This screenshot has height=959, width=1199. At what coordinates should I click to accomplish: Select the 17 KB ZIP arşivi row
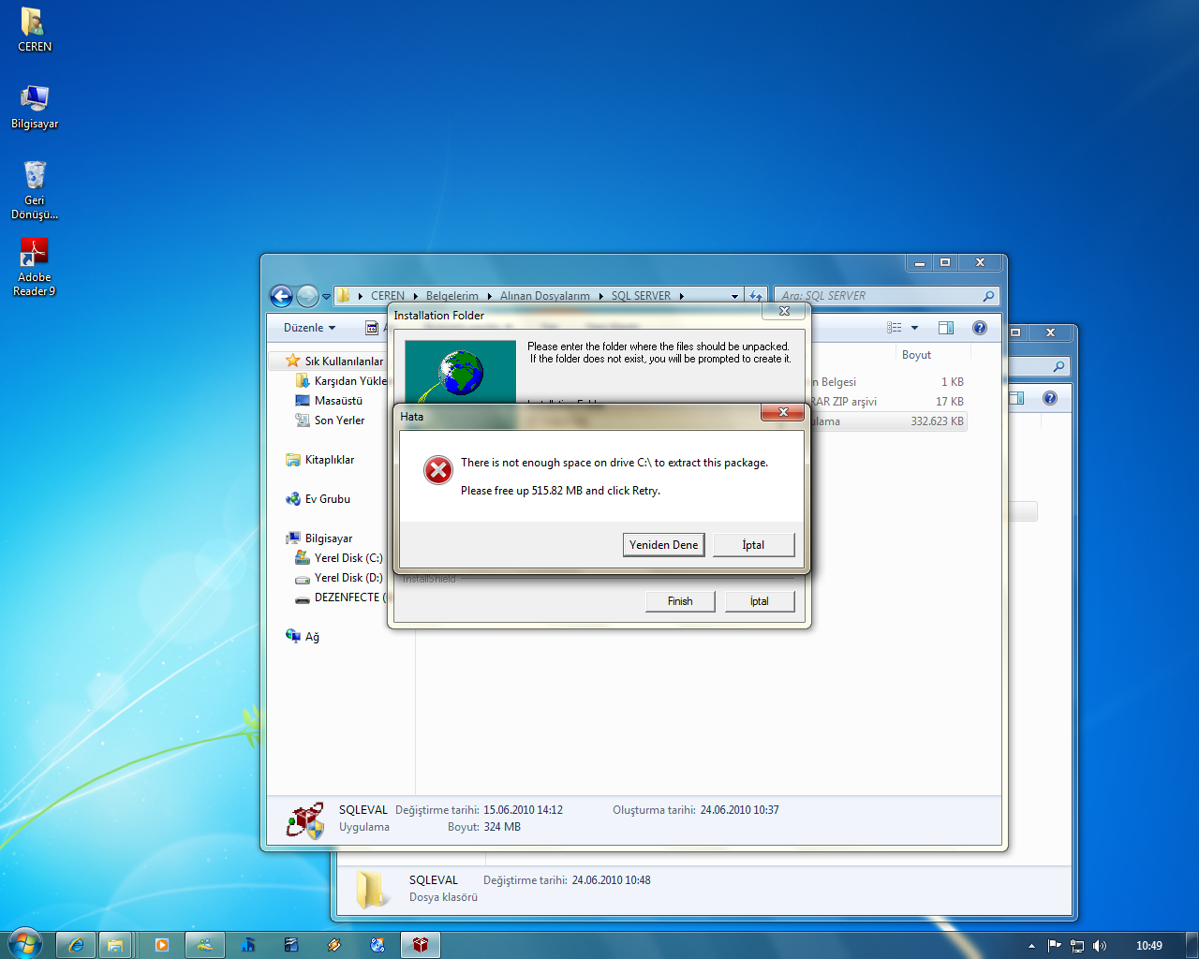[x=887, y=402]
